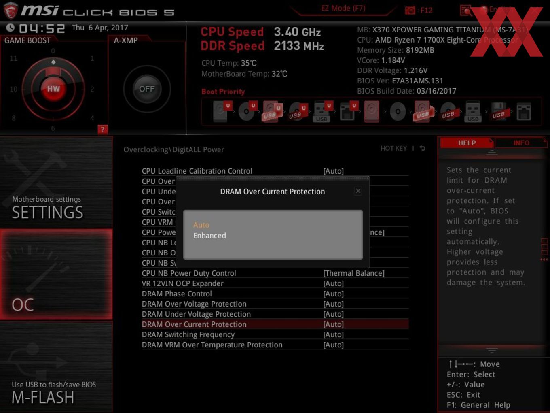Screen dimensions: 550x413
Task: Select the partially hidden CPU Unde row
Action: [x=159, y=192]
